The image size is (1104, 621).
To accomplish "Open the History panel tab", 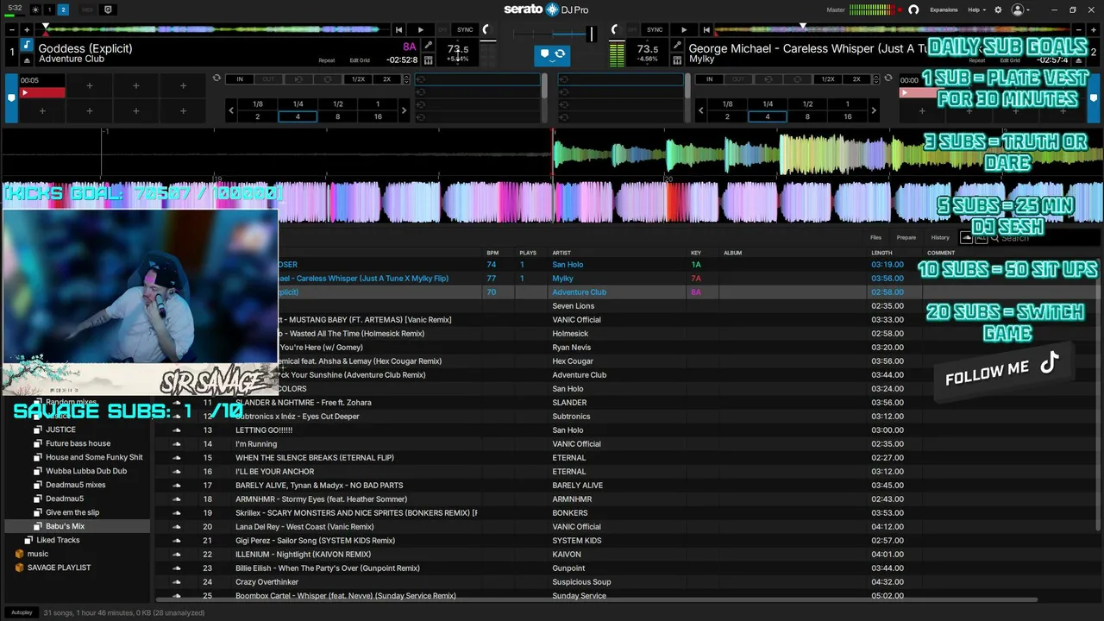I will pyautogui.click(x=940, y=237).
